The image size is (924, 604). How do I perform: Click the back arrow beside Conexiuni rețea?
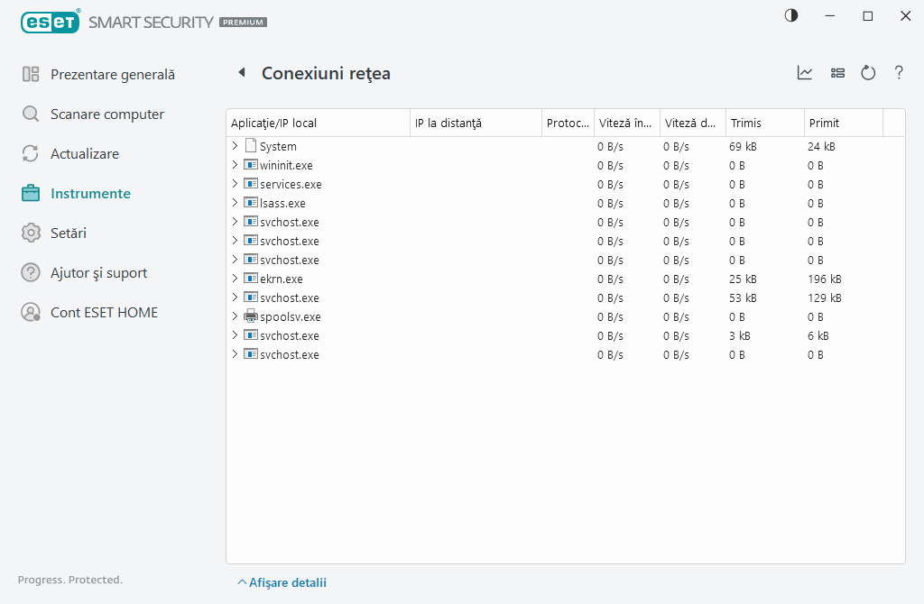[242, 73]
